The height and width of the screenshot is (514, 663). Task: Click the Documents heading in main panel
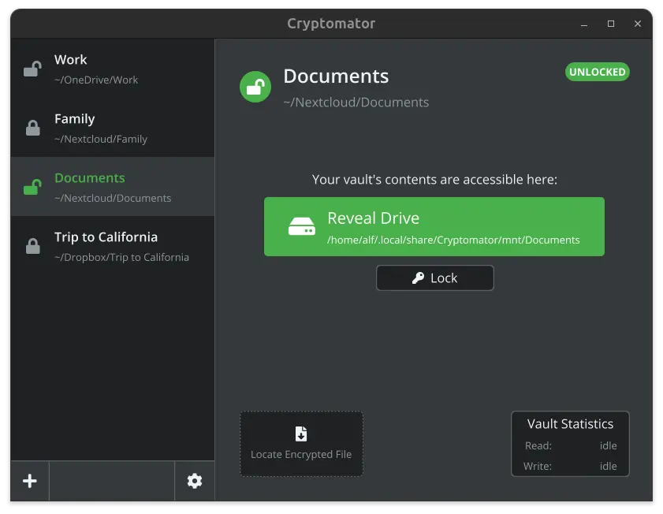336,76
